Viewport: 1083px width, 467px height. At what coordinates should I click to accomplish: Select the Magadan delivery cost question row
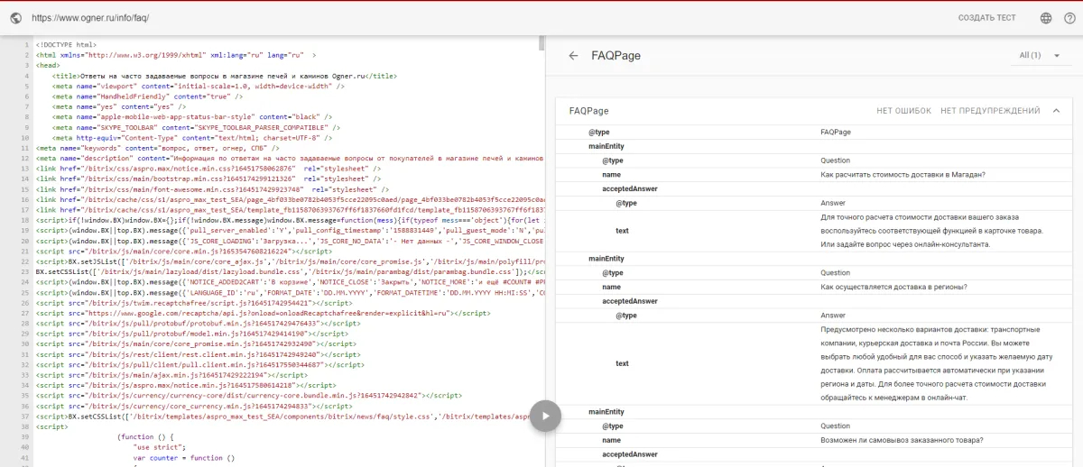902,174
